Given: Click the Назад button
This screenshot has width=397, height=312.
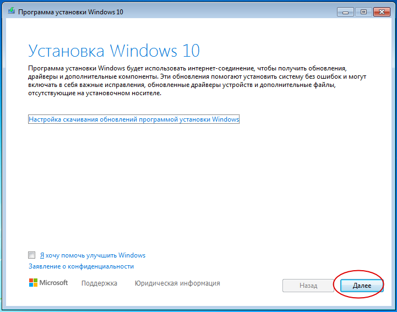Looking at the screenshot, I should tap(308, 286).
